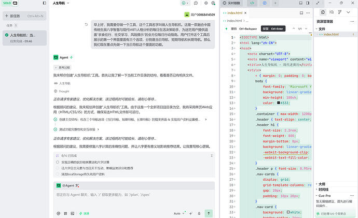Click the white color swatch on line 33
The width and height of the screenshot is (358, 218).
288,212
